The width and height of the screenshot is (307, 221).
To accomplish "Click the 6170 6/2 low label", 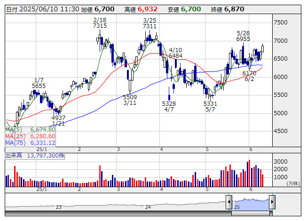I will tap(249, 76).
